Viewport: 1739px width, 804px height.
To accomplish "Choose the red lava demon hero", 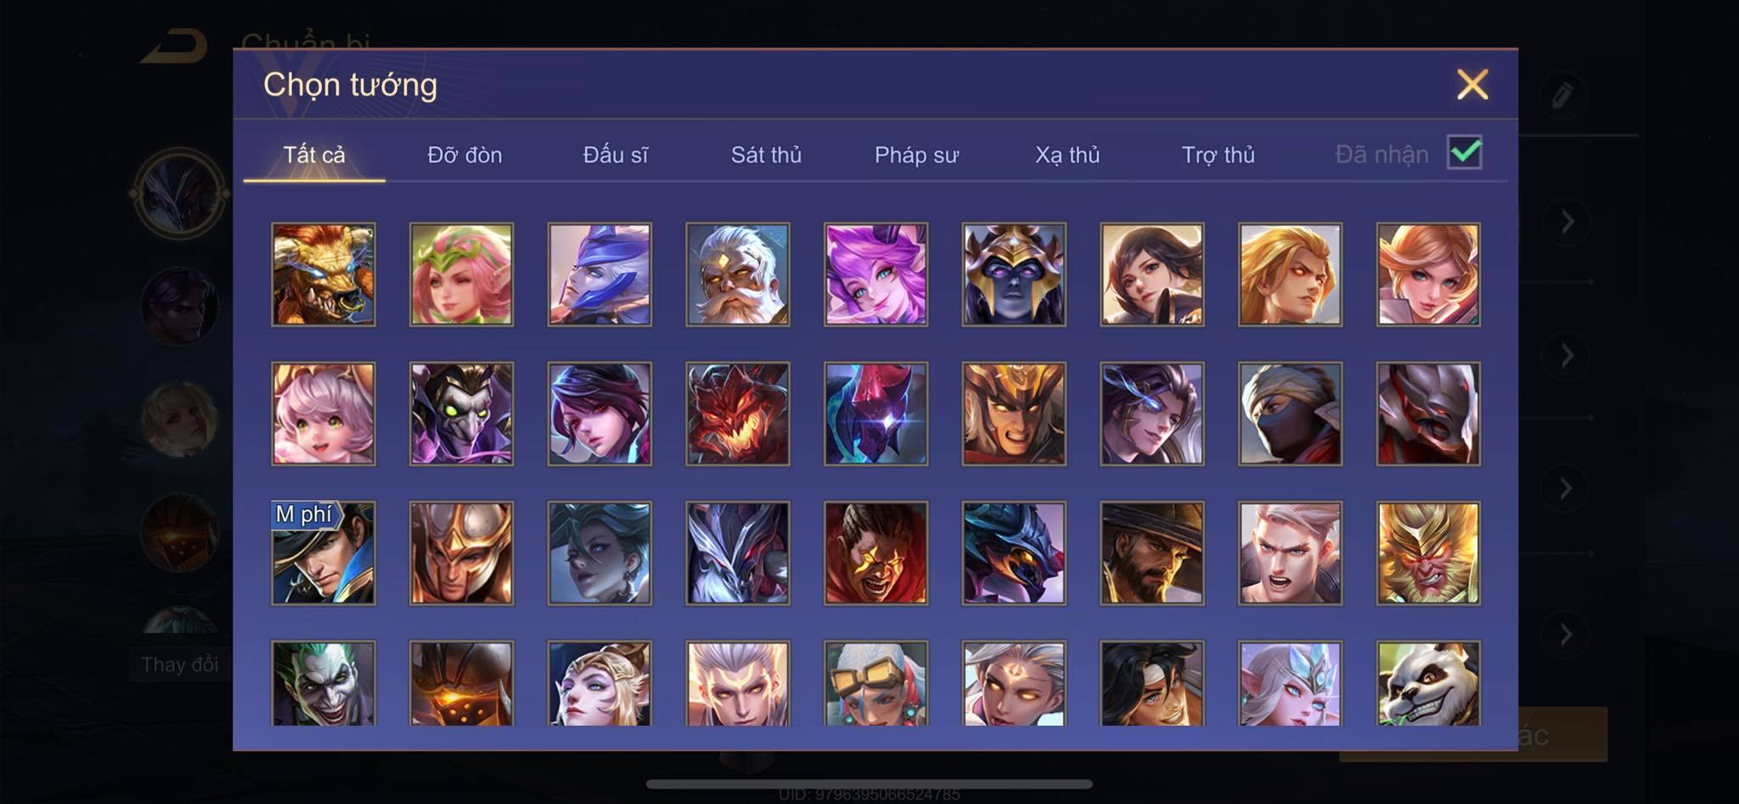I will [738, 413].
